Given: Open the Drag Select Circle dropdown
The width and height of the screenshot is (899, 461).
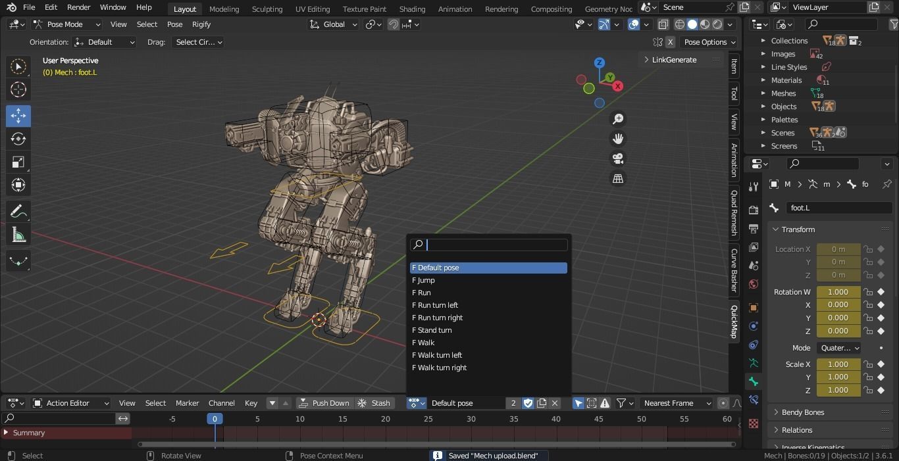Looking at the screenshot, I should click(197, 42).
